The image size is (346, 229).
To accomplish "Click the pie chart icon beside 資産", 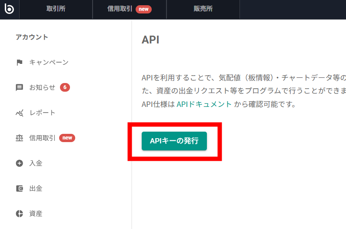I will pos(19,214).
